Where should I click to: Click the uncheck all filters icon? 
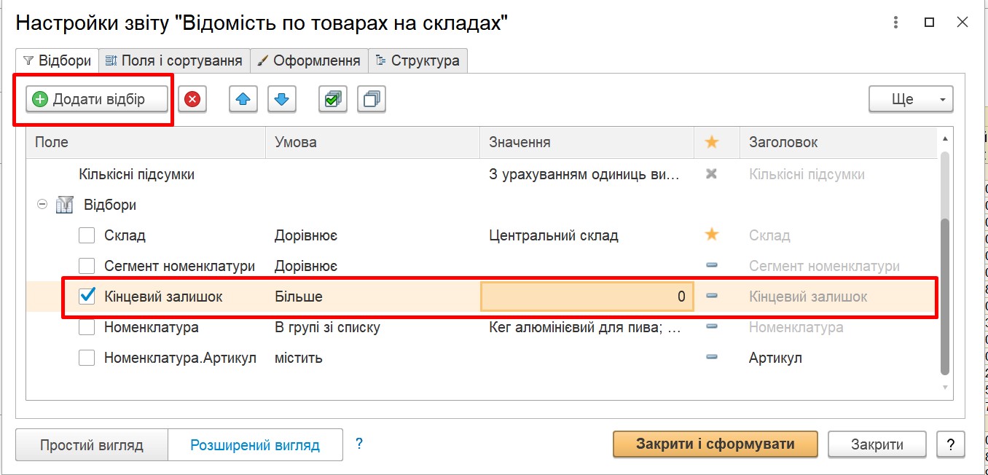coord(372,99)
